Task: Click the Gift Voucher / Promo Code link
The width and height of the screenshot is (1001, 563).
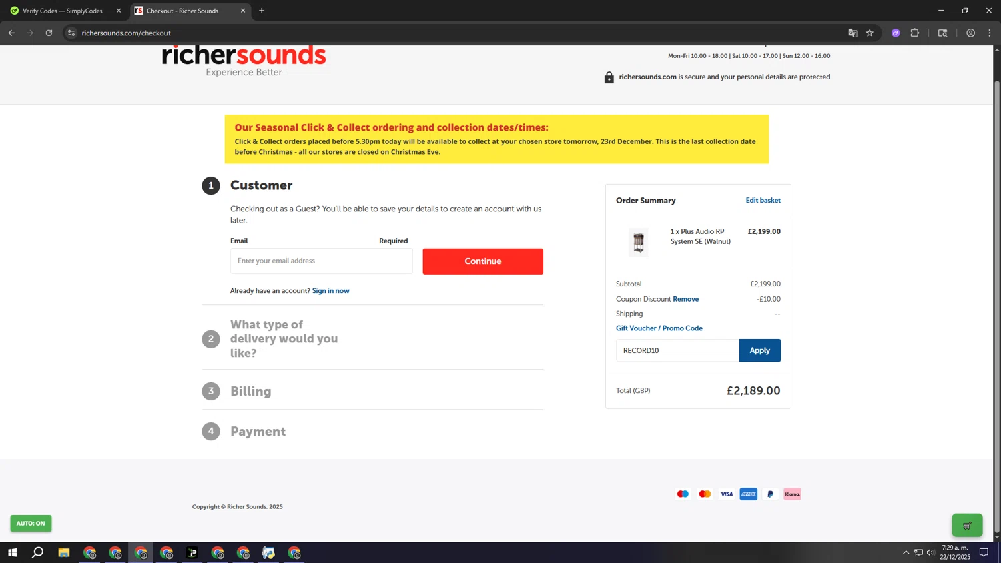Action: click(659, 328)
